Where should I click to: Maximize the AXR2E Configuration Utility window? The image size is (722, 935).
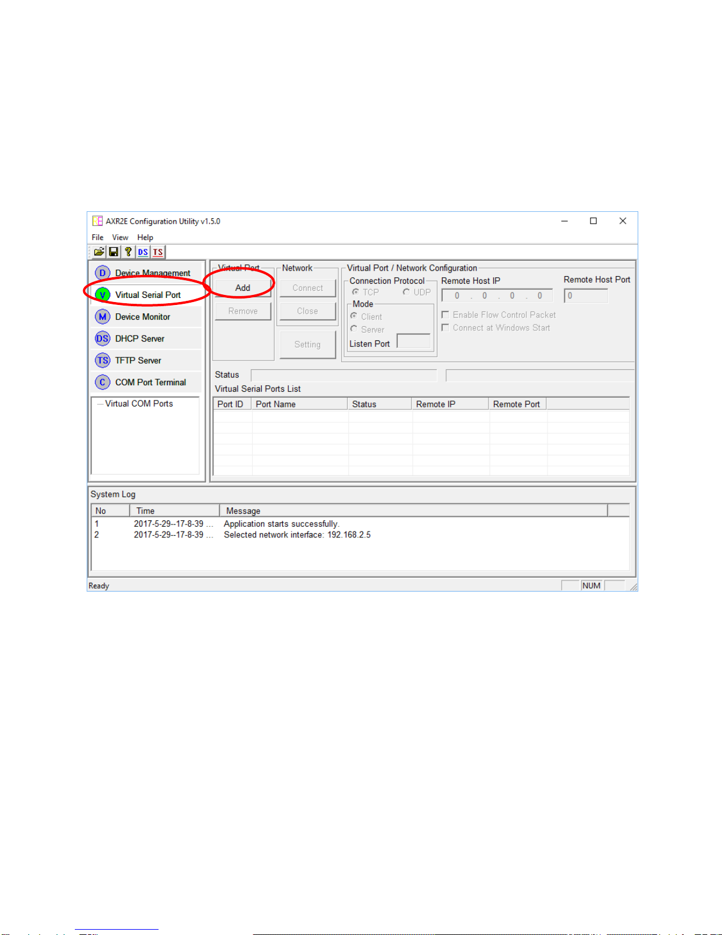[x=594, y=221]
